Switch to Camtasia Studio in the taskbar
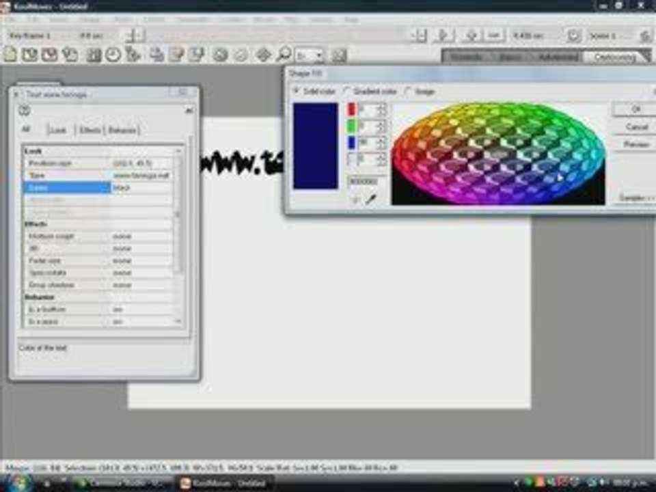 pyautogui.click(x=122, y=483)
